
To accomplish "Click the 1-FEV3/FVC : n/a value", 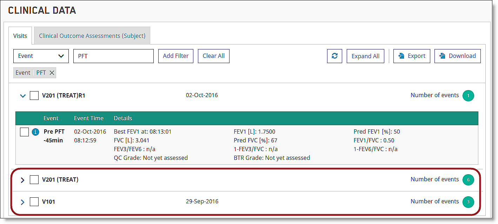I will [x=256, y=149].
